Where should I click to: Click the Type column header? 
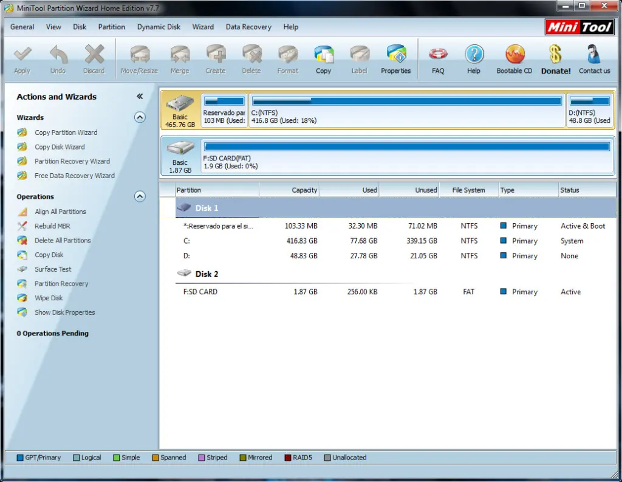528,190
